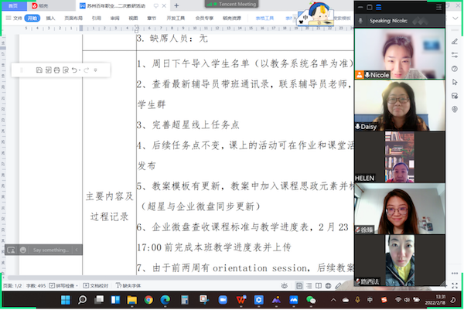Select the 插入 ribbon tab
The width and height of the screenshot is (464, 310).
(x=50, y=16)
